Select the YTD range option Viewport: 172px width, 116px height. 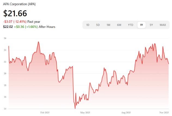131,25
